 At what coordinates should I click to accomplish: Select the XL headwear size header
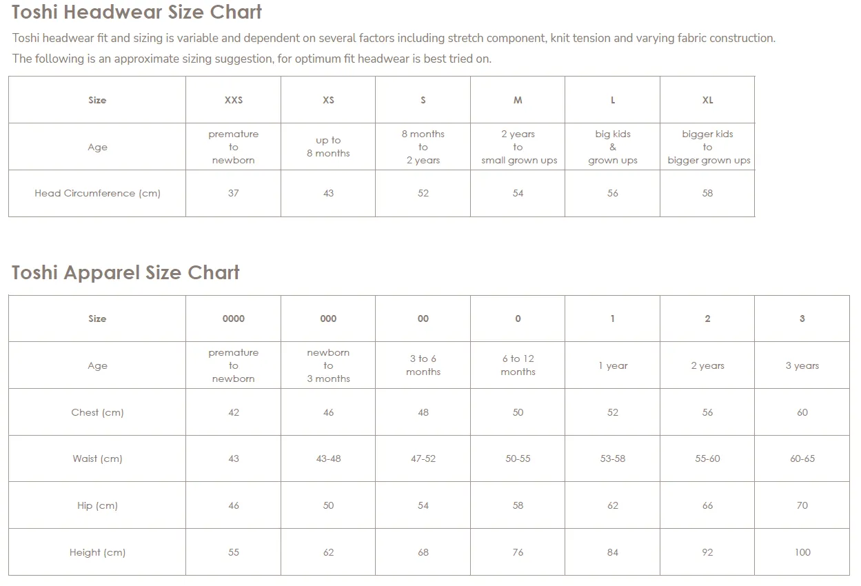pos(707,100)
